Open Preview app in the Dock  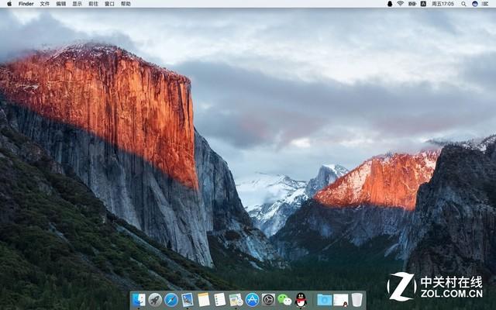188,300
